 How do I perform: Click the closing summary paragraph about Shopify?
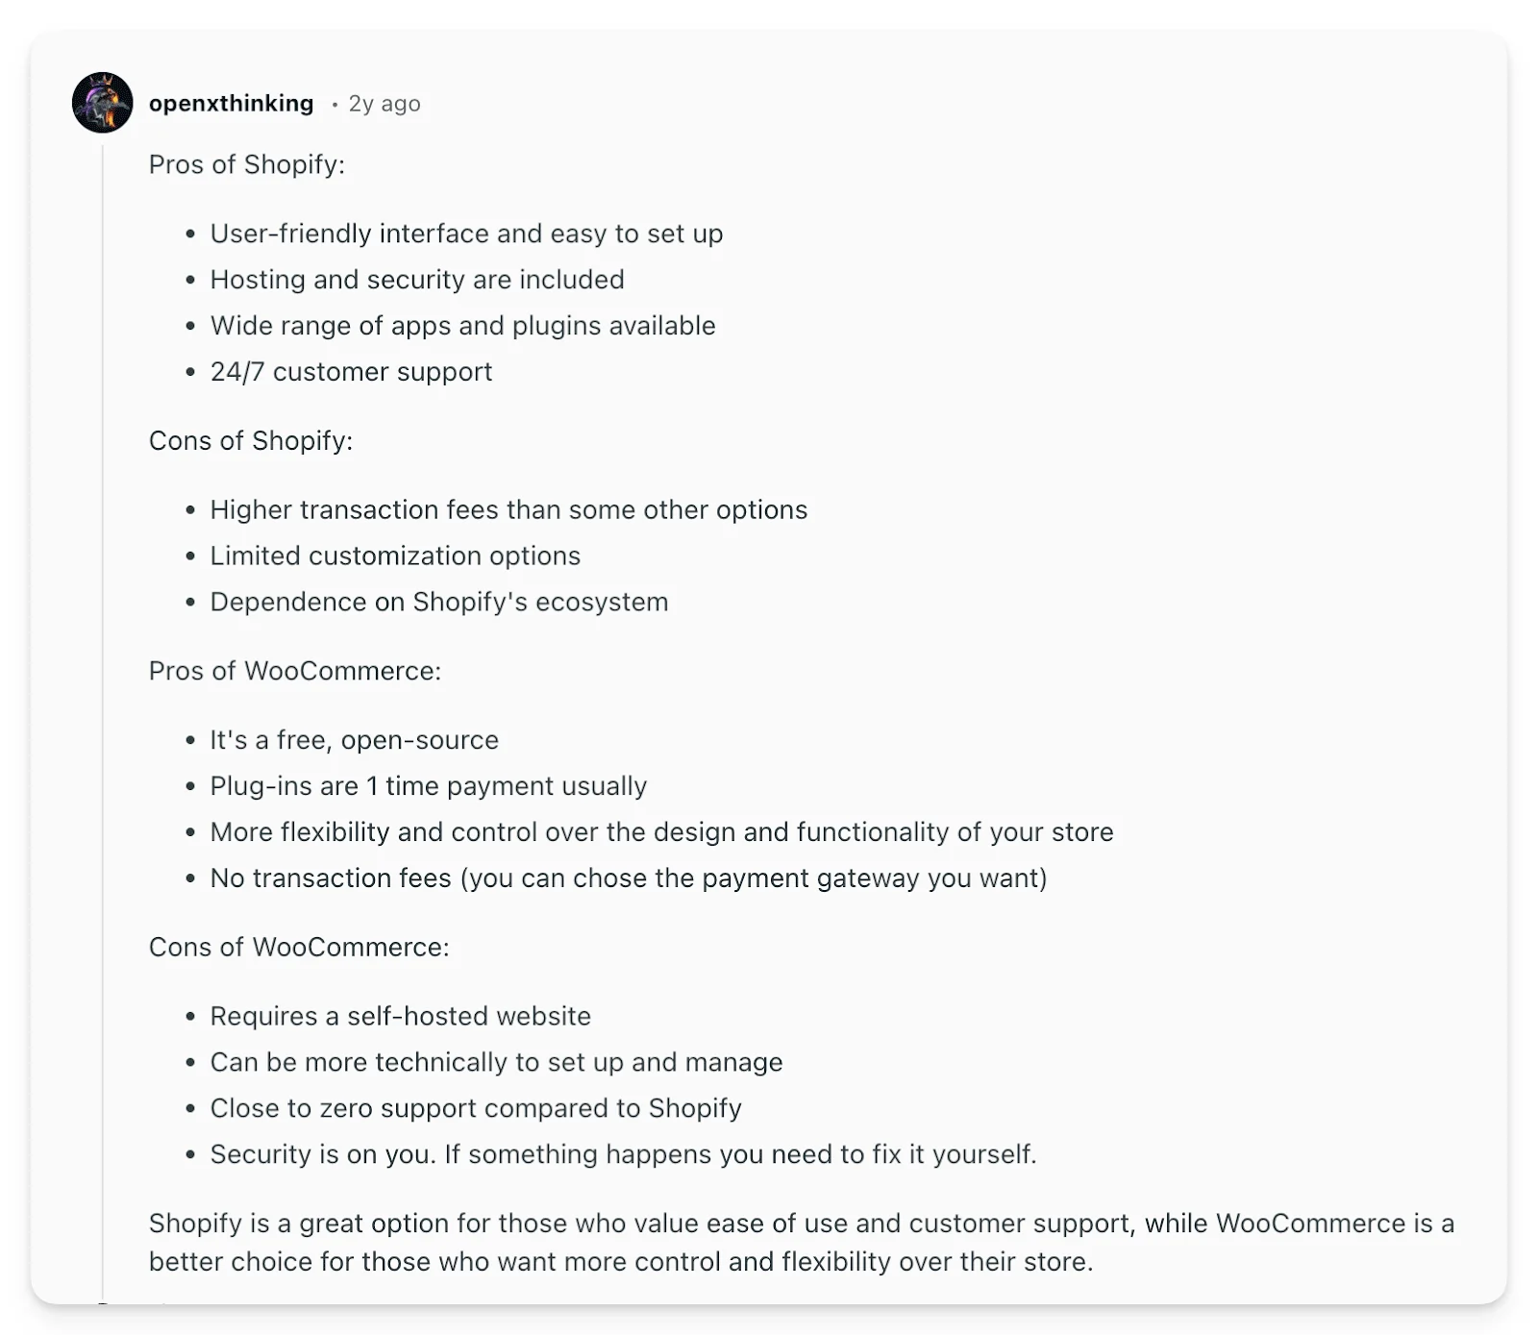(x=800, y=1242)
